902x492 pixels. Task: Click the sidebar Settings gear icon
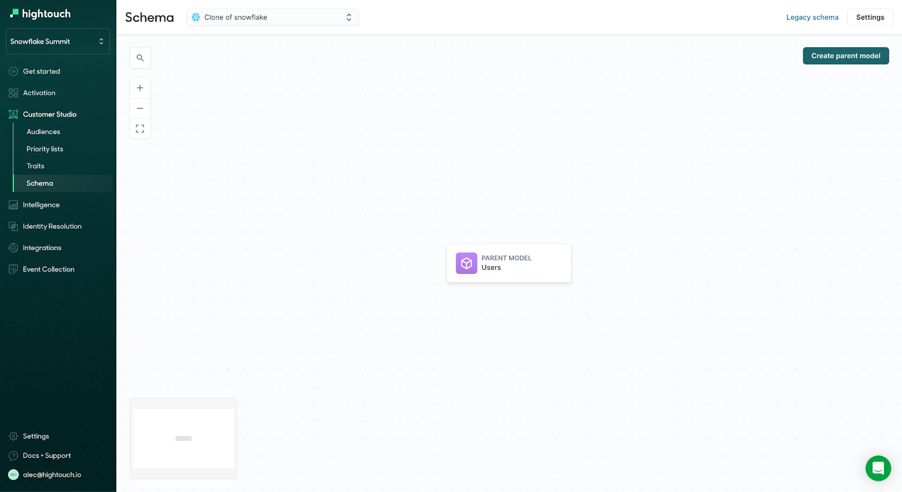[x=14, y=436]
